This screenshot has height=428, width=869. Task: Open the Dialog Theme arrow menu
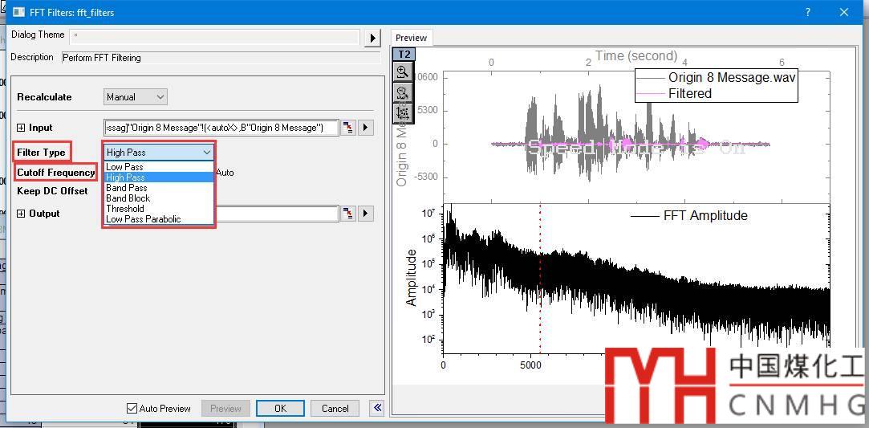[372, 38]
